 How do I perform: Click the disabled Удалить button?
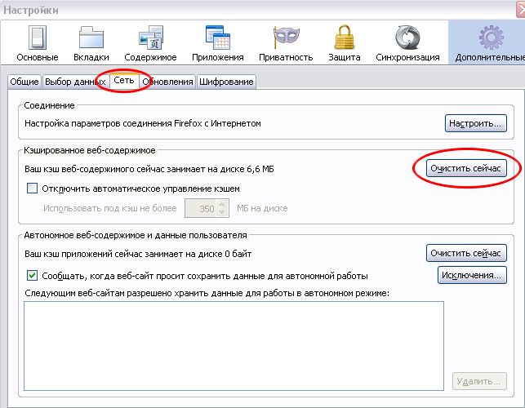[479, 381]
